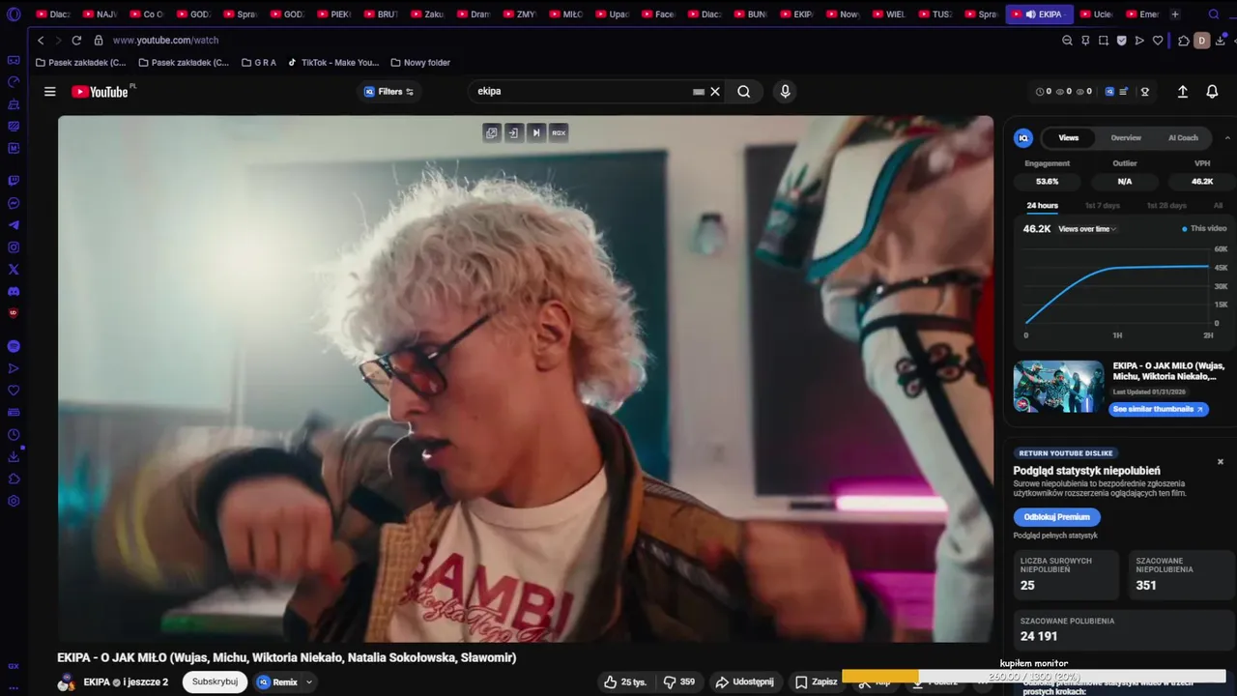
Task: Share video via Udostępnij
Action: 744,681
